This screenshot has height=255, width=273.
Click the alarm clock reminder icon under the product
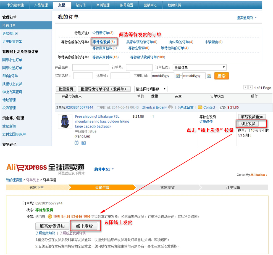coord(77,143)
